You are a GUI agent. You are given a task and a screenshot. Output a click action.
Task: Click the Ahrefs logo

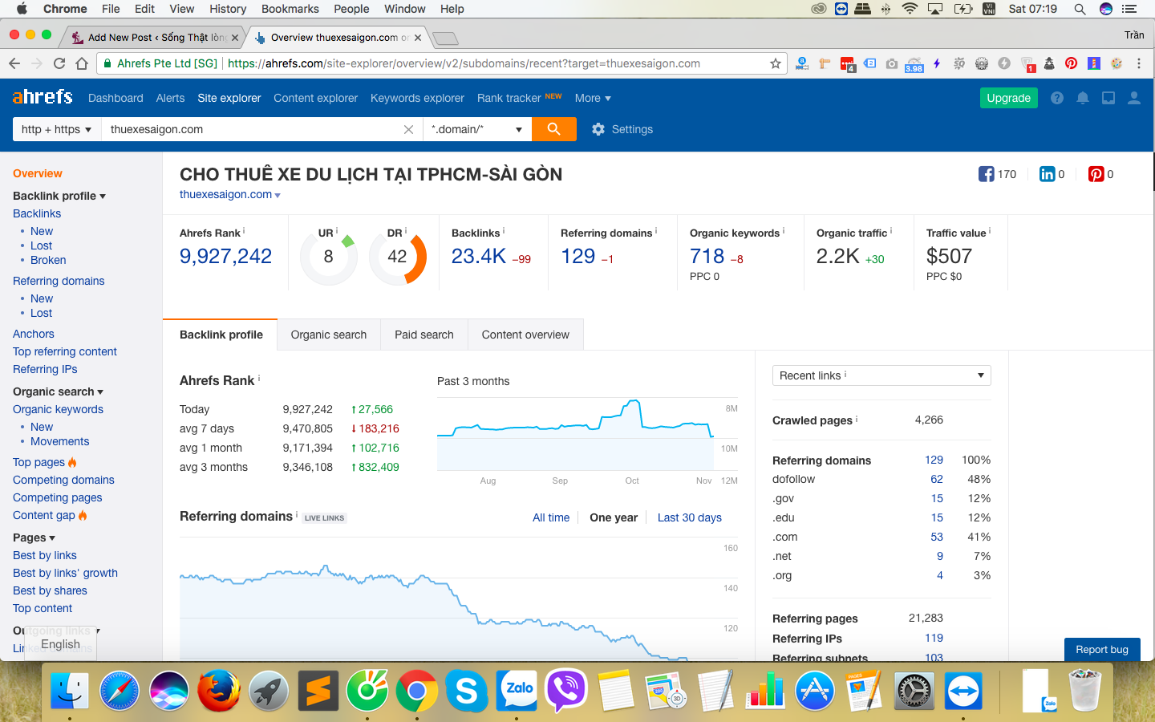[x=43, y=97]
